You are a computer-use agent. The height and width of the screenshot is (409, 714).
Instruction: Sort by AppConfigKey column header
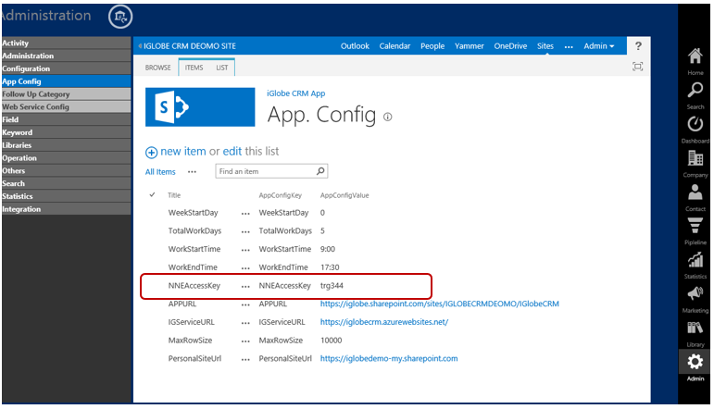click(x=280, y=195)
